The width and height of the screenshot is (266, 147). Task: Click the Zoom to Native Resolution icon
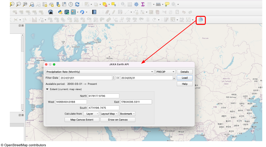(25, 4)
